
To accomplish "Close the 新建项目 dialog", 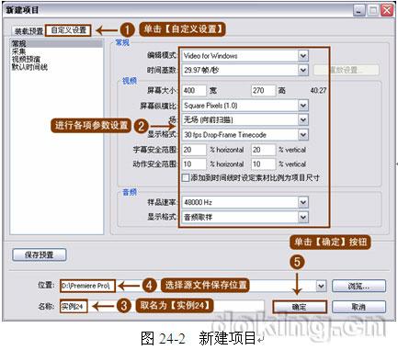I will [387, 10].
